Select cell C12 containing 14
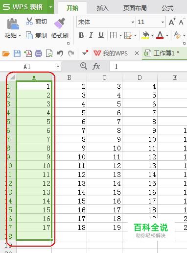The height and width of the screenshot is (253, 187). pos(105,183)
